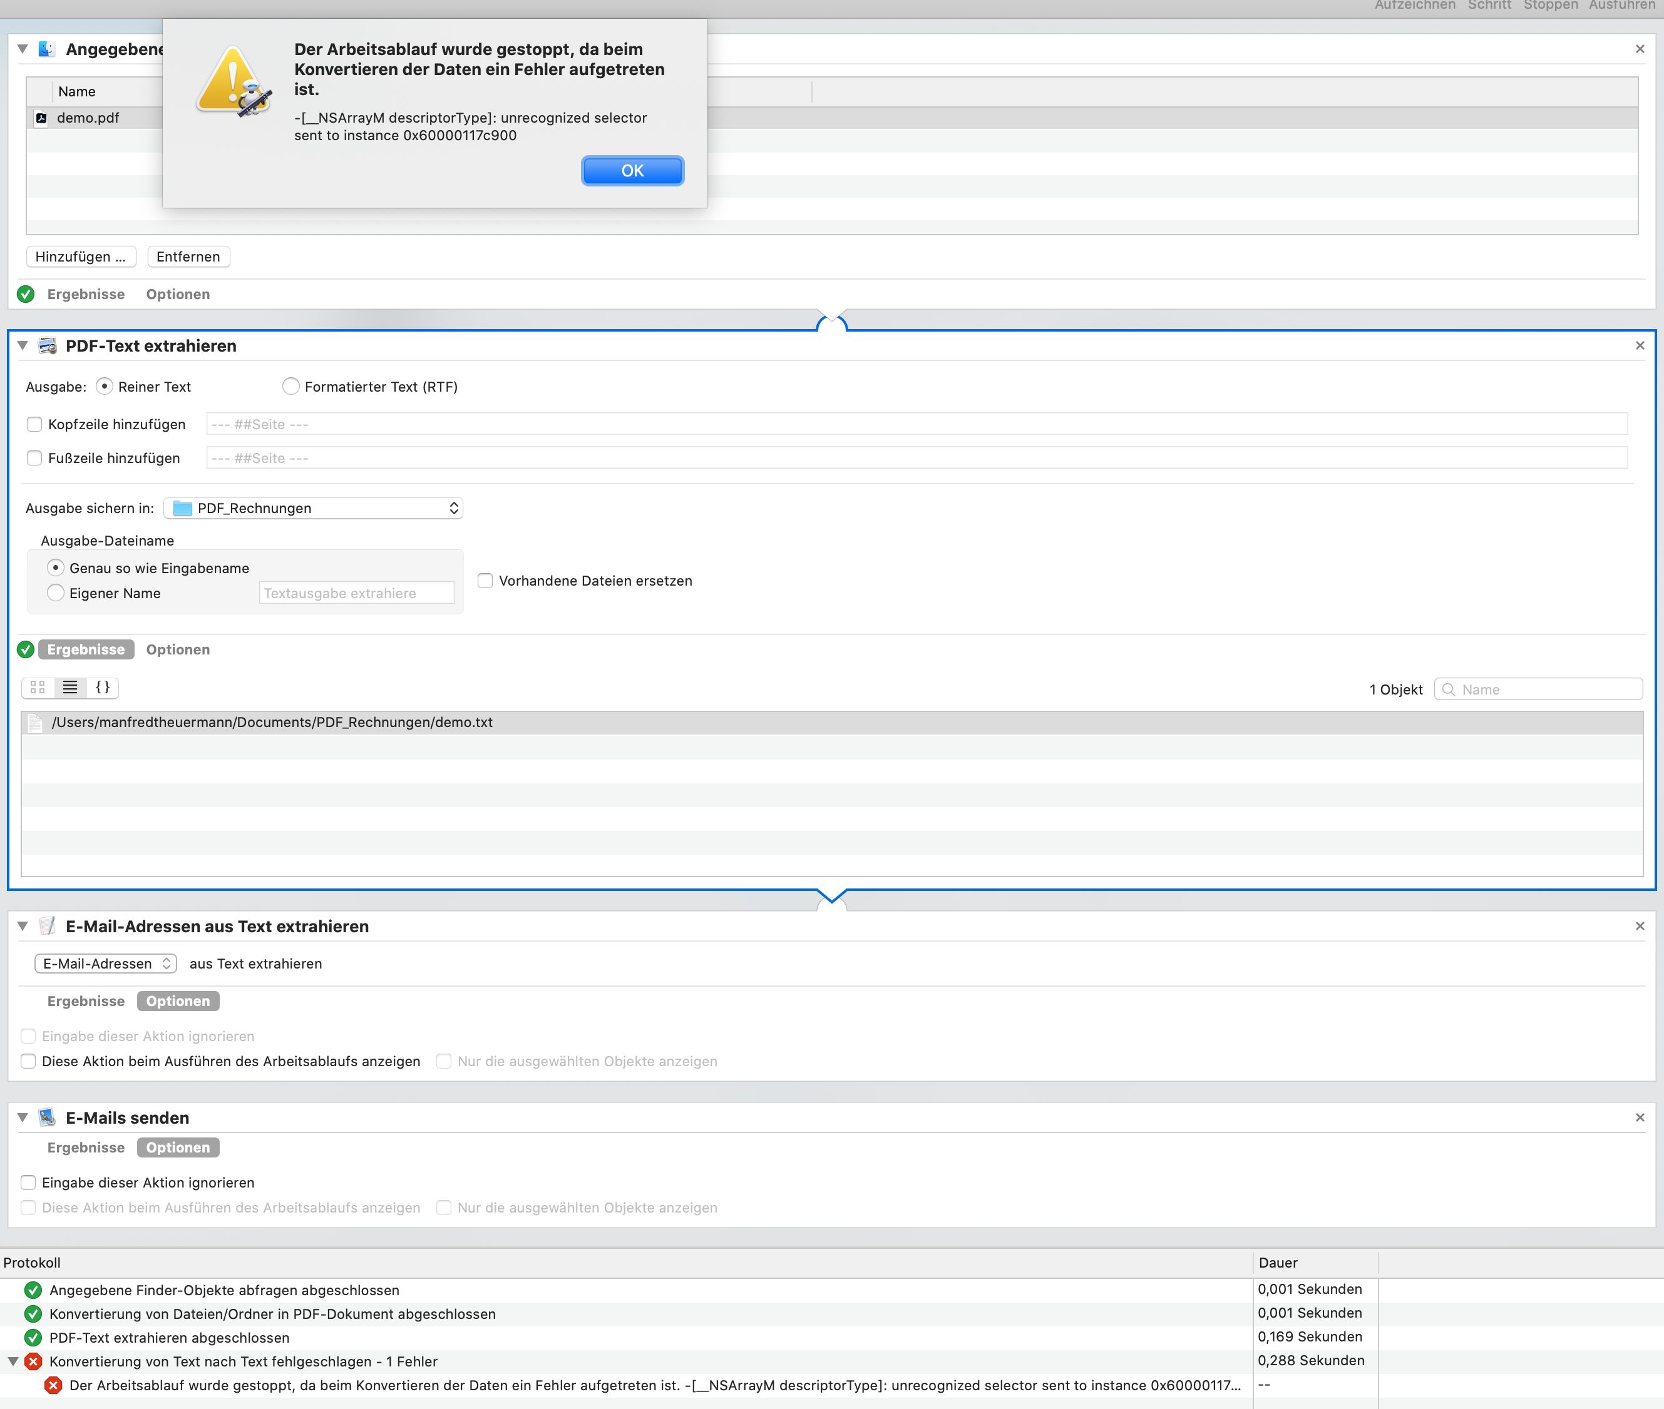Screen dimensions: 1664x1409
Task: Collapse the Angegebene Finder-Objekte action
Action: [x=23, y=49]
